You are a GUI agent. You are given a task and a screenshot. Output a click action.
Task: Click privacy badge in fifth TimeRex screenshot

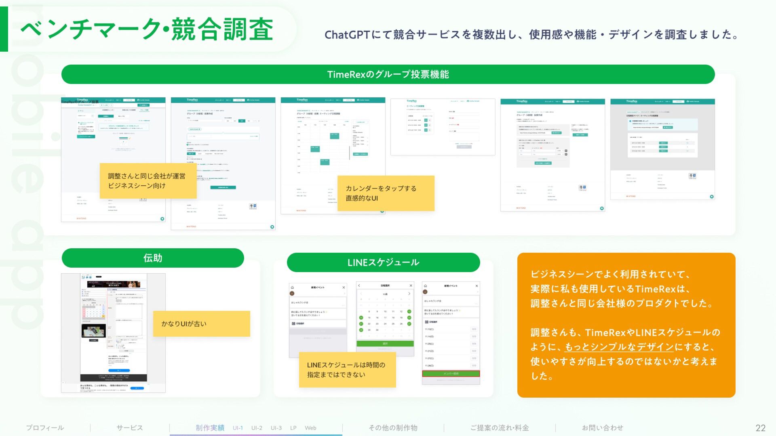(582, 188)
